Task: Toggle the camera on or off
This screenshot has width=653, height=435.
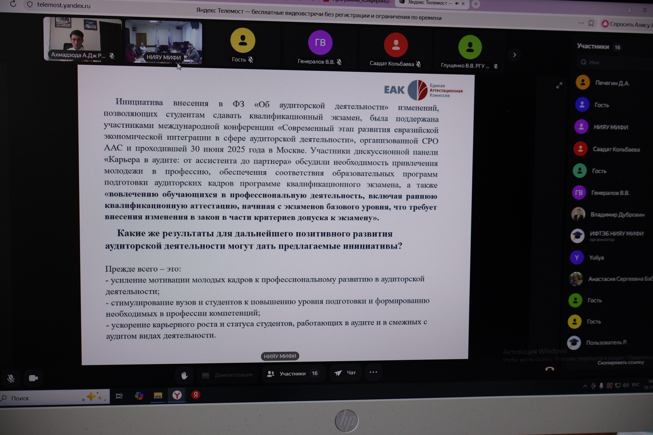Action: point(33,378)
